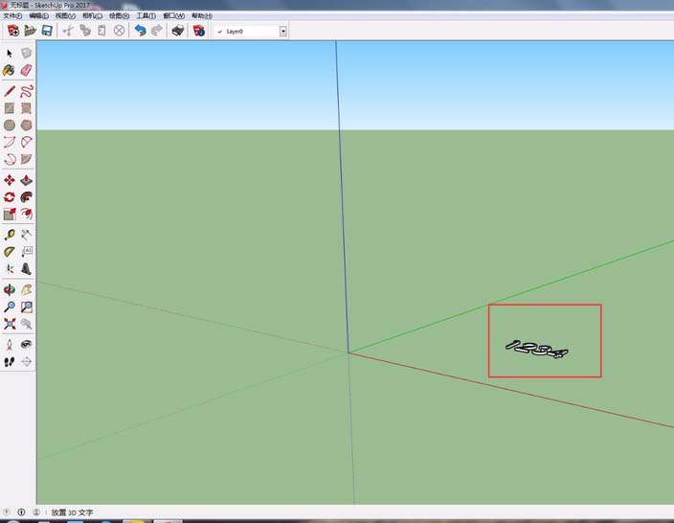Select the arrow Select tool
Viewport: 674px width, 523px height.
tap(10, 54)
